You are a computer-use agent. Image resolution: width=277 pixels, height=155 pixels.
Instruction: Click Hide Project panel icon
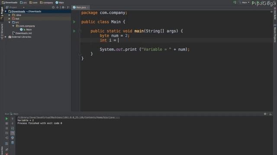click(x=68, y=7)
